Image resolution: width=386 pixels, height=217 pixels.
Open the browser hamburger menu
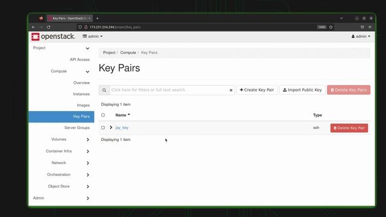coord(370,27)
